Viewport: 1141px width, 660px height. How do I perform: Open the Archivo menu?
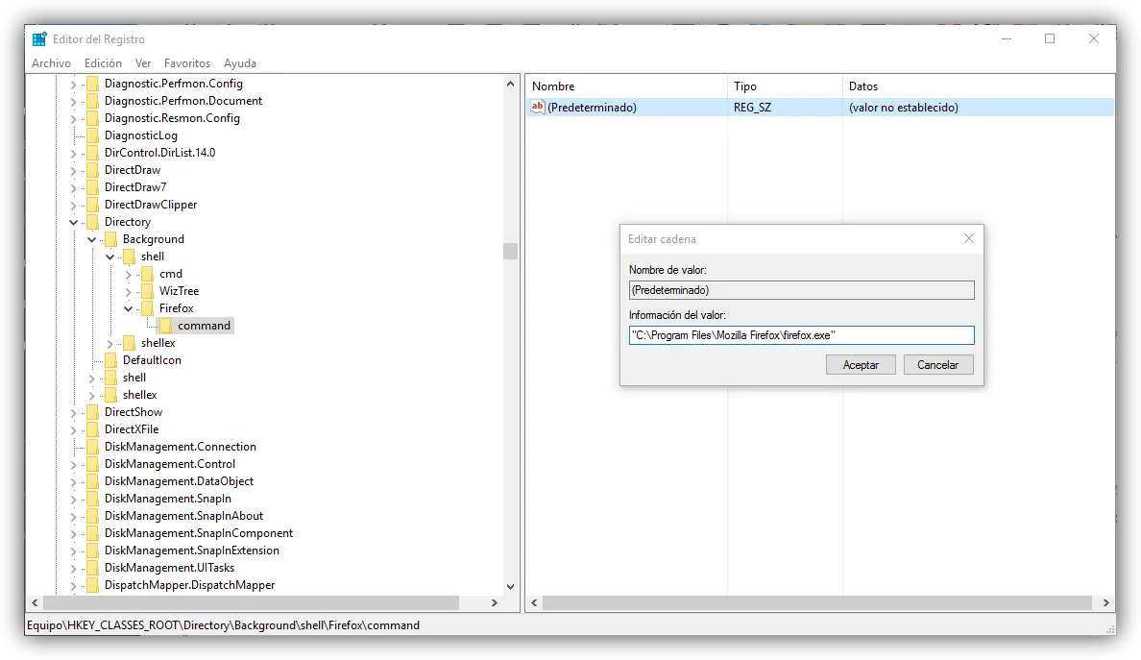point(51,63)
